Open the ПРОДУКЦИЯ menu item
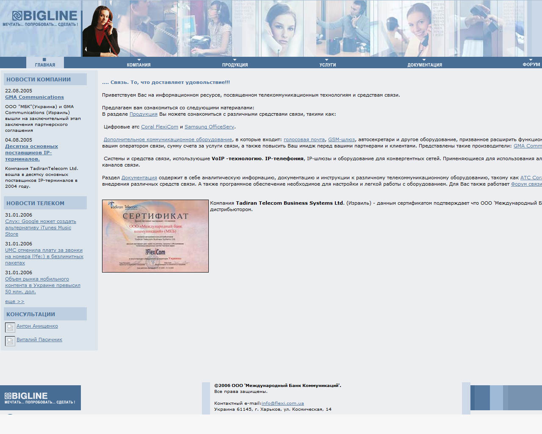The image size is (542, 434). 235,65
